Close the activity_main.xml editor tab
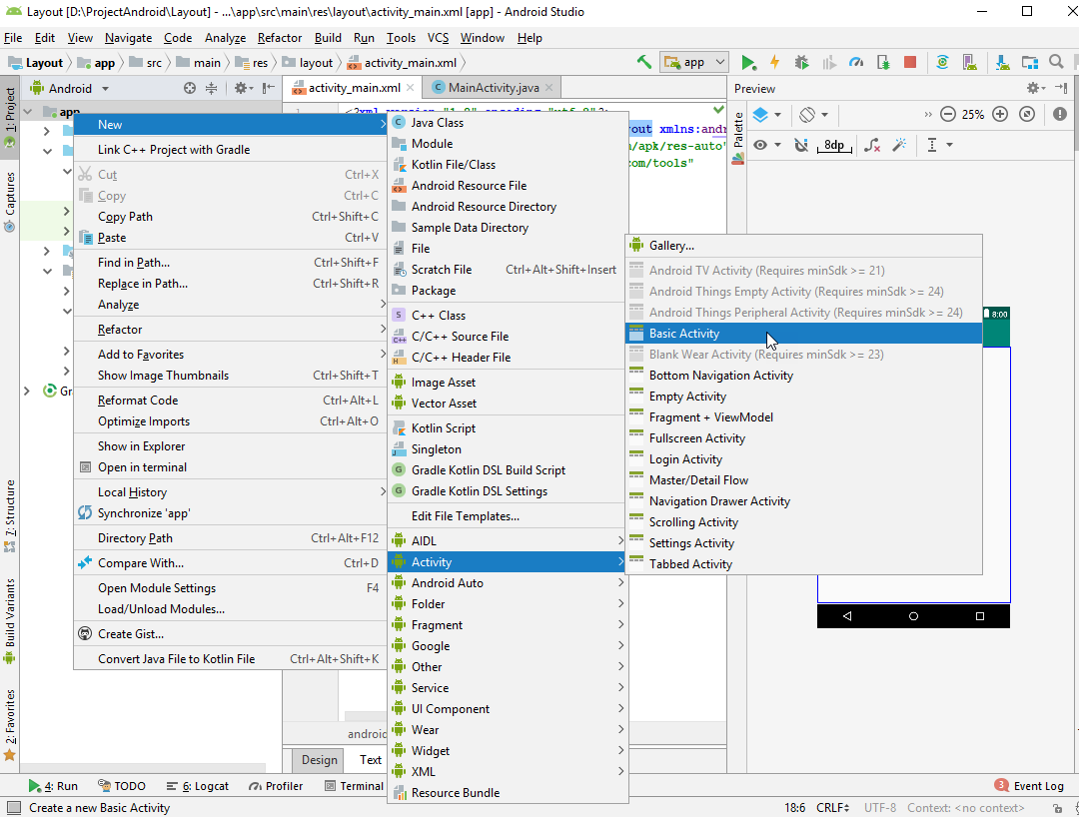1079x817 pixels. click(x=411, y=87)
